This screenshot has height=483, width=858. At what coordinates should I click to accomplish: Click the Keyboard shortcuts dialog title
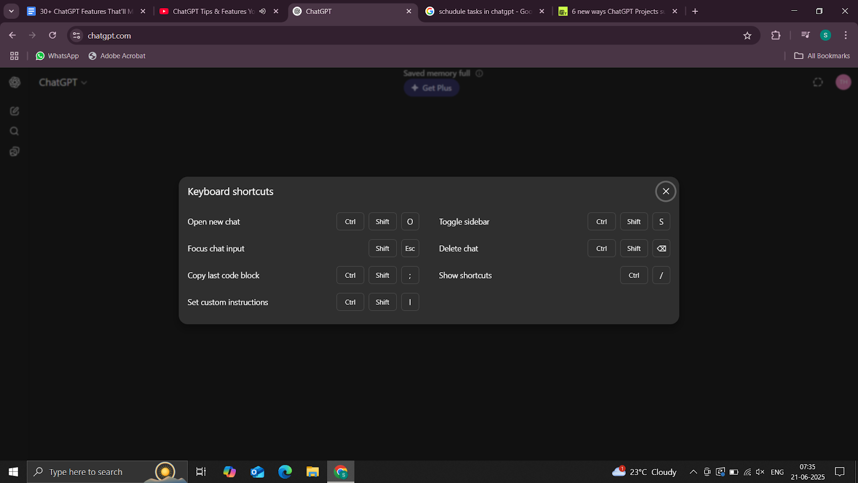(x=230, y=192)
